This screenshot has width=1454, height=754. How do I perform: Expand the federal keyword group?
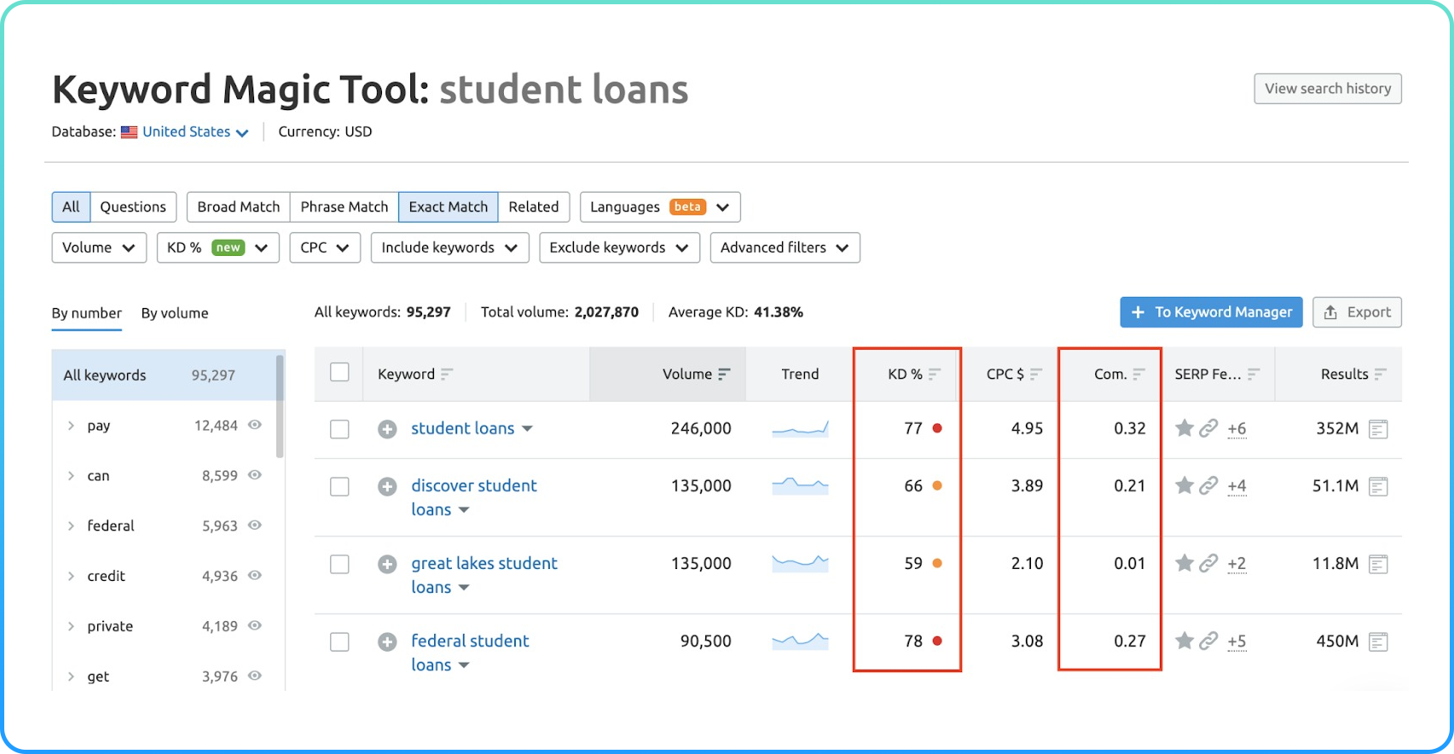tap(71, 526)
